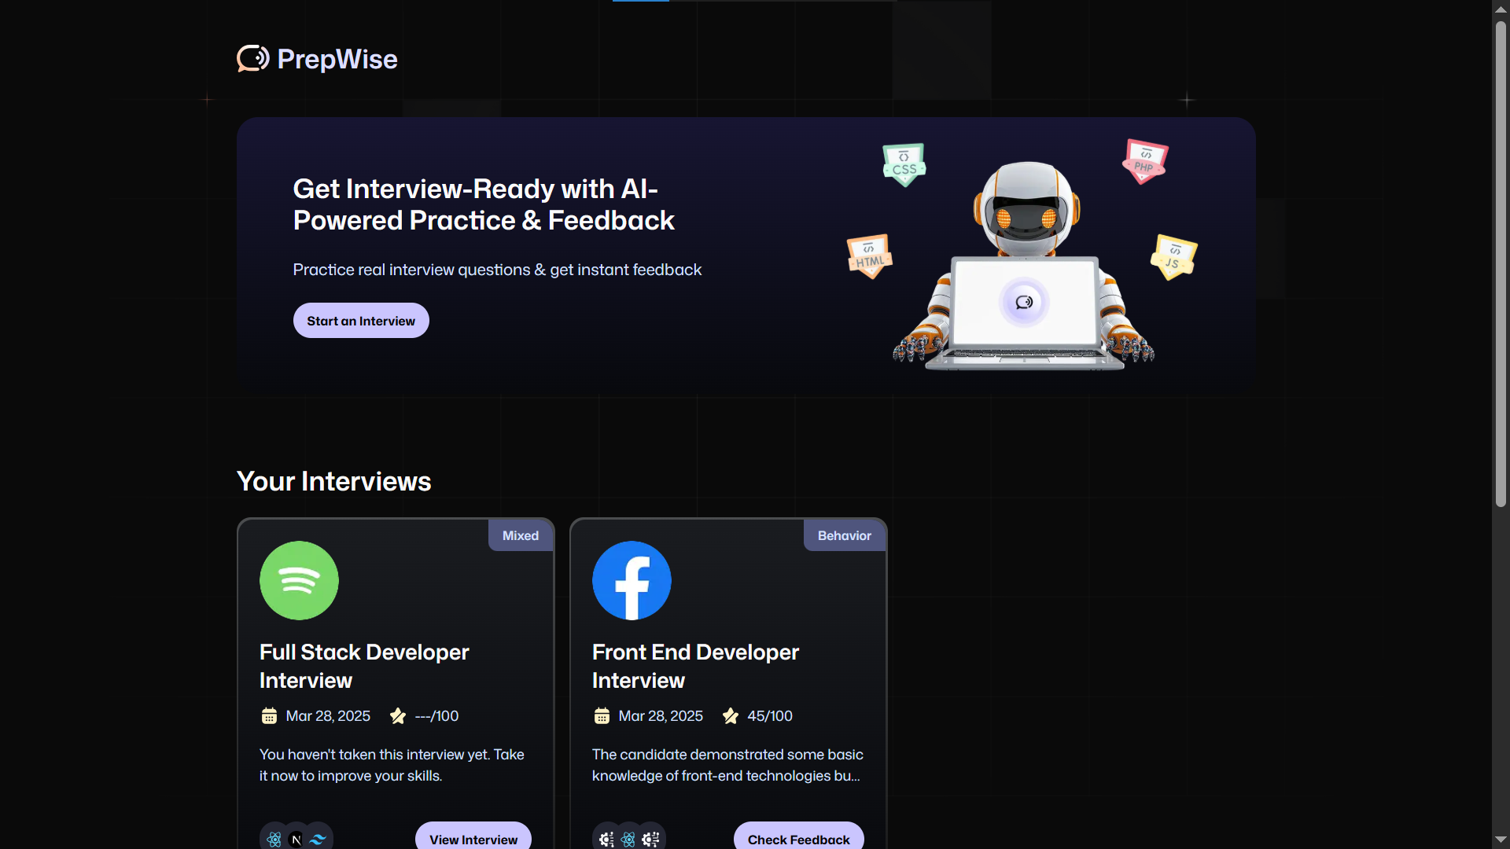This screenshot has width=1510, height=849.
Task: Open View Interview for Full Stack Developer
Action: (x=473, y=840)
